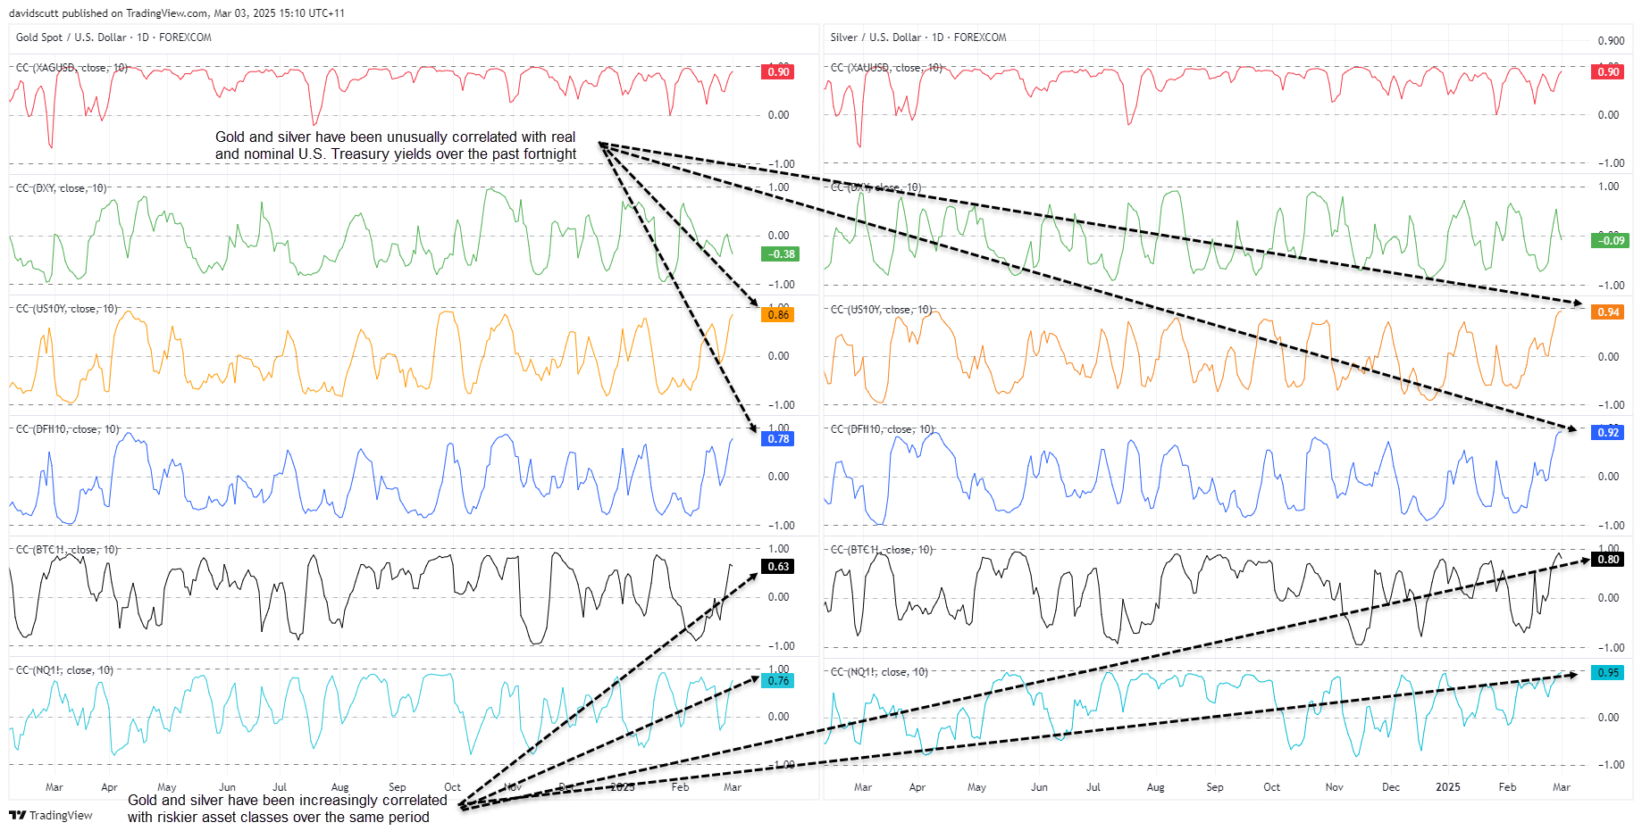Click the red 0.90 XAUUSD value tag
The image size is (1642, 831).
tap(1608, 72)
